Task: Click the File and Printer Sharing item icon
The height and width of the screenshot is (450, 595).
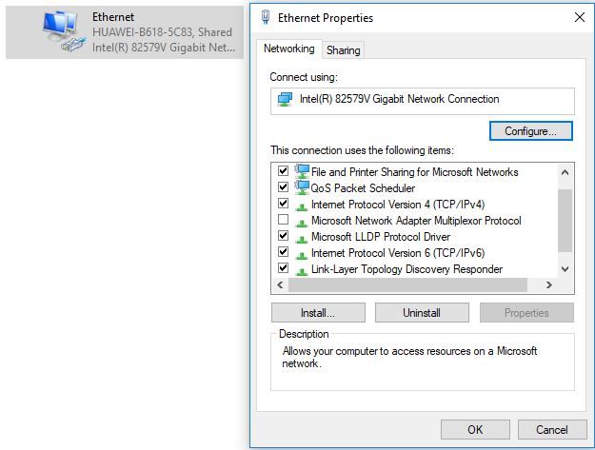Action: pyautogui.click(x=302, y=171)
